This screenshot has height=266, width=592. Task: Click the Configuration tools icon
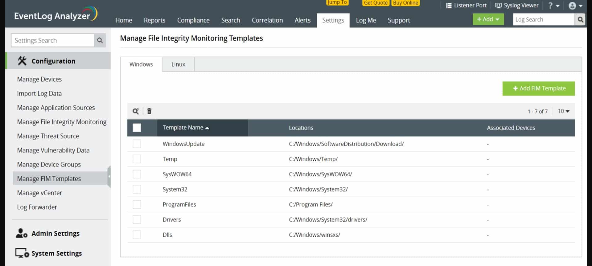pyautogui.click(x=22, y=61)
